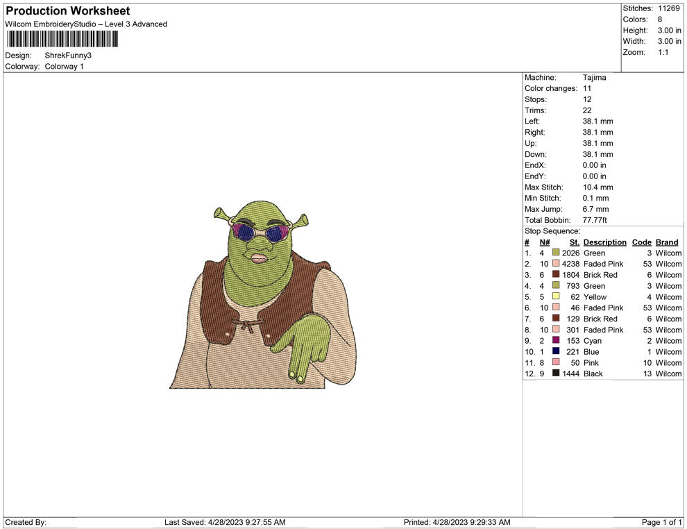This screenshot has height=529, width=687.
Task: Click the 'Code' column header
Action: coord(642,242)
